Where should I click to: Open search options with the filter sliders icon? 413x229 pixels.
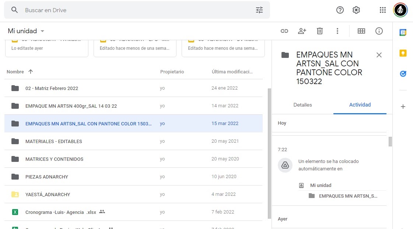tap(259, 10)
